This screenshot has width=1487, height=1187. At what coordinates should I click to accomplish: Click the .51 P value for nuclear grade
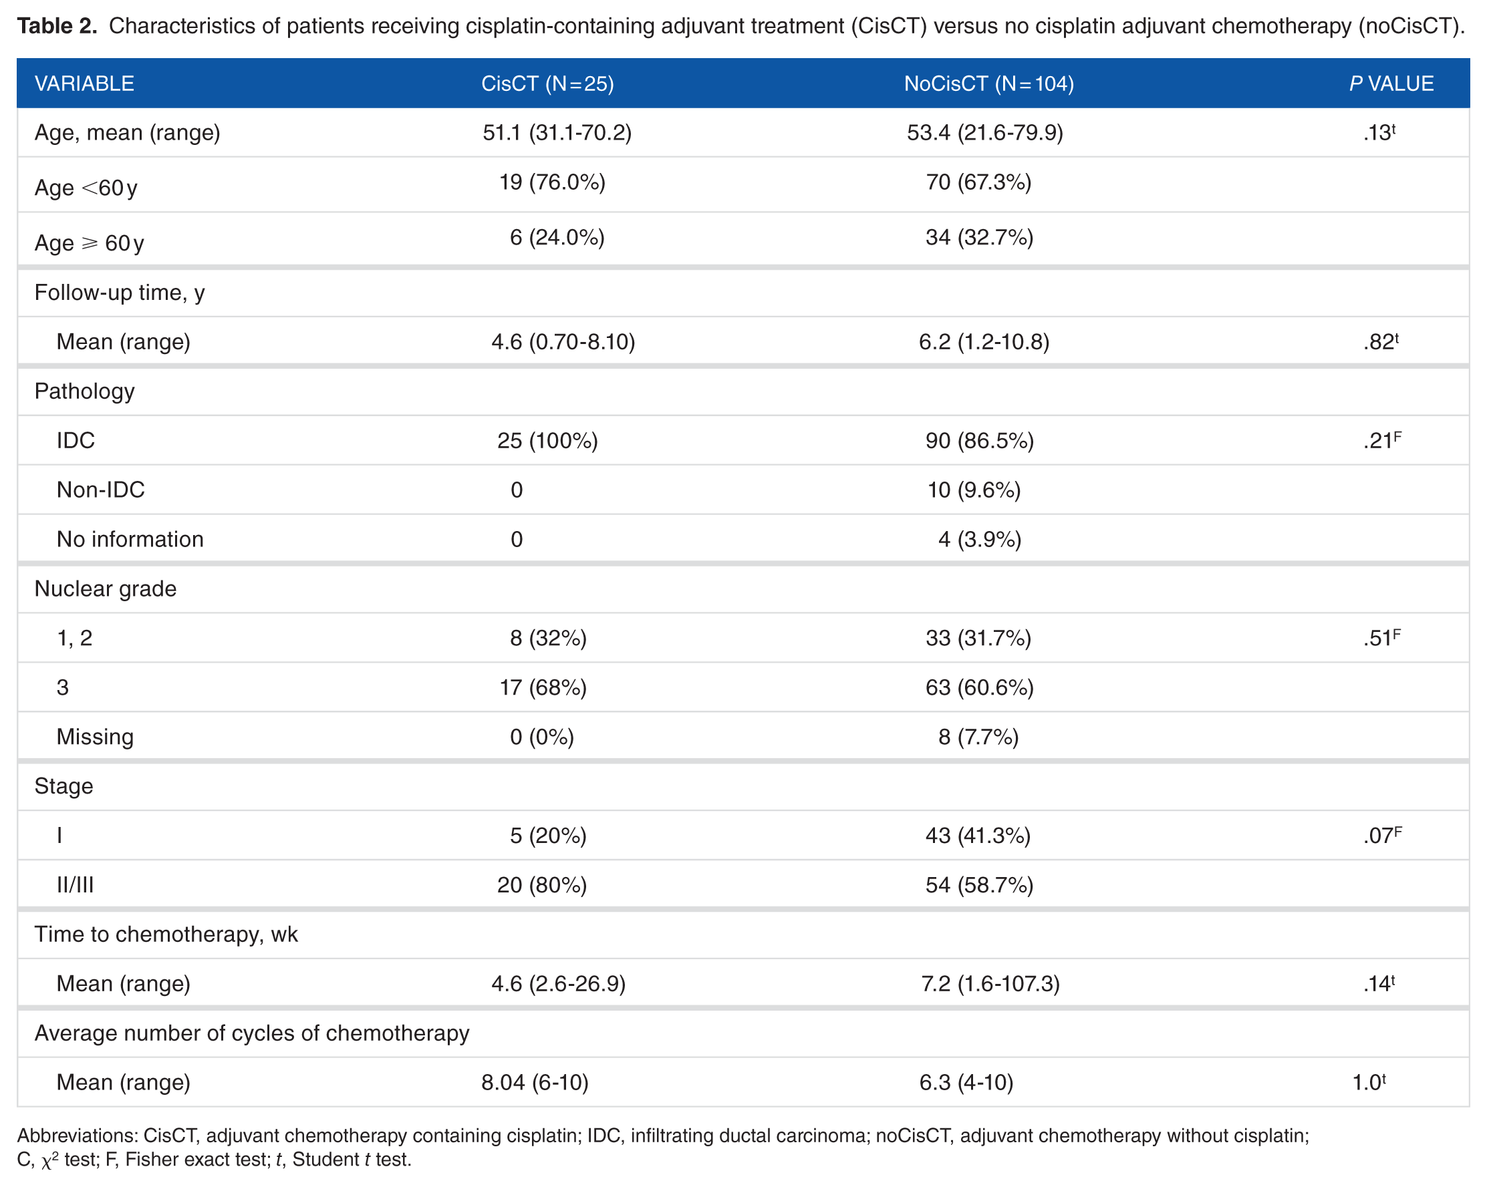tap(1381, 638)
